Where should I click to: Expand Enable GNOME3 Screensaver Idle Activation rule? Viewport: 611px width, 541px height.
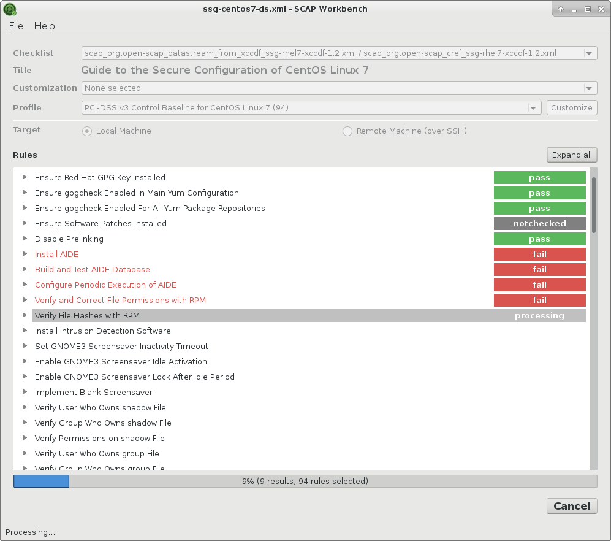point(25,361)
